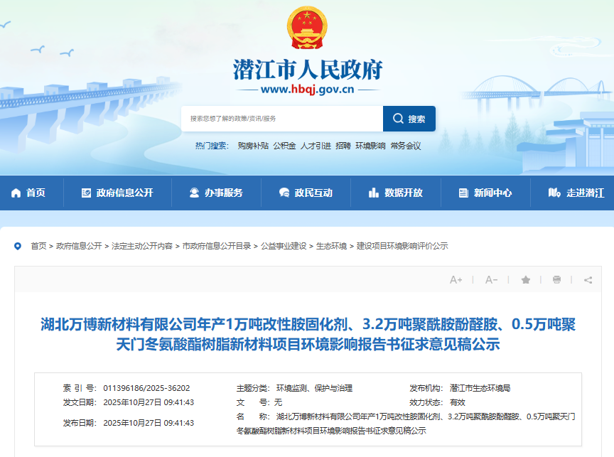Click the star favorite icon
Viewport: 614px width, 457px height.
(x=526, y=280)
